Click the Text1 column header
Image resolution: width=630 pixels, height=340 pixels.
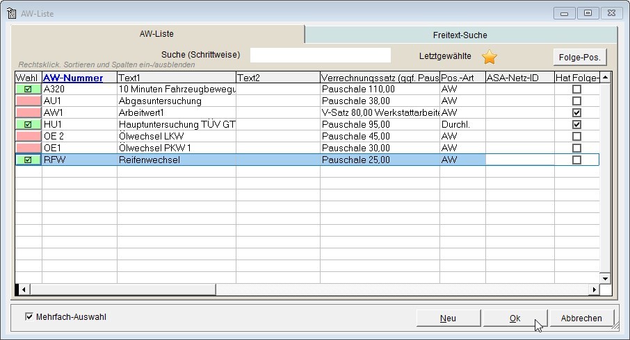click(177, 78)
